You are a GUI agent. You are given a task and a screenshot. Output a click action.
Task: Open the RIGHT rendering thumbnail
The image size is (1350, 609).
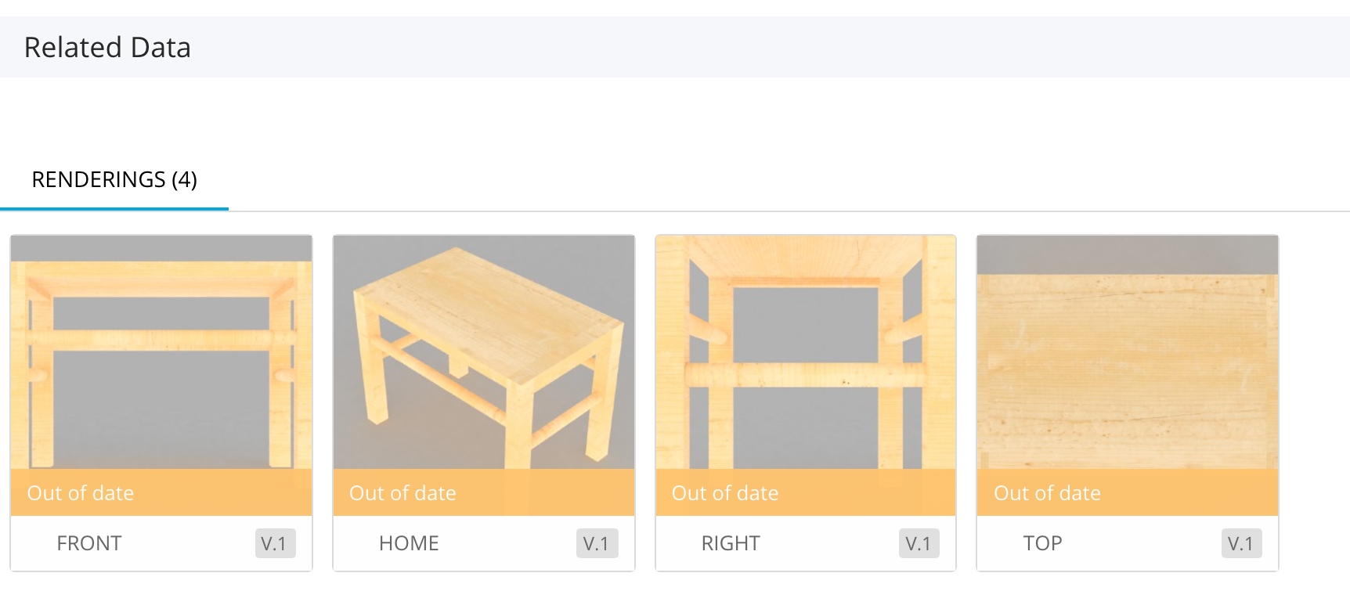[x=805, y=352]
